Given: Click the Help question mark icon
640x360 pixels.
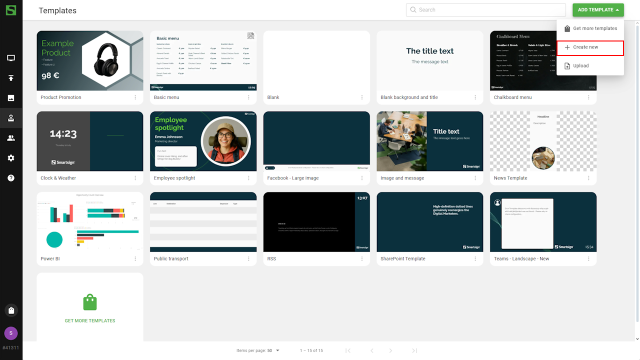Looking at the screenshot, I should click(x=11, y=178).
